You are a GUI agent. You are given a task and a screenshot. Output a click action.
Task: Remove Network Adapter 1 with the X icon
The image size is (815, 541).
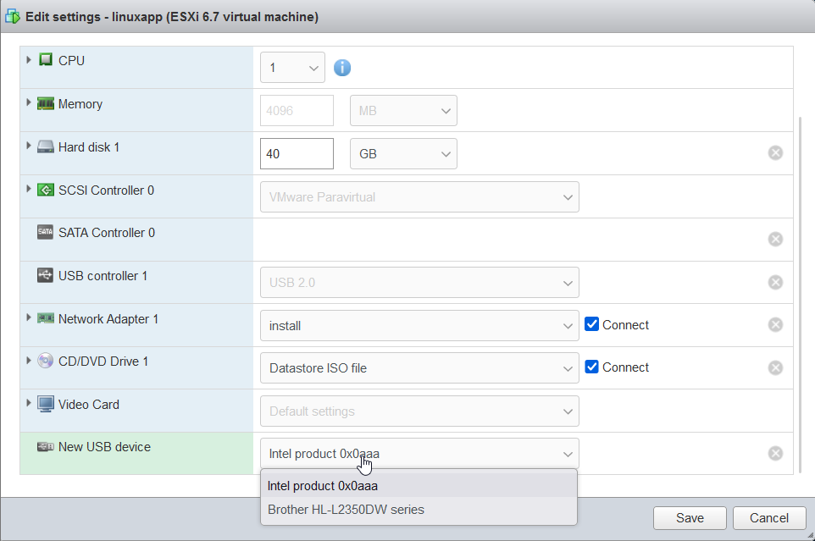tap(775, 325)
